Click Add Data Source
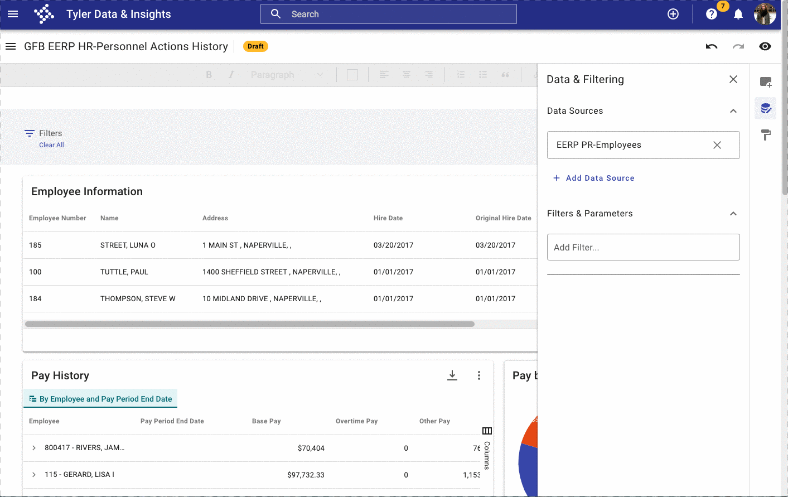788x497 pixels. (x=593, y=178)
